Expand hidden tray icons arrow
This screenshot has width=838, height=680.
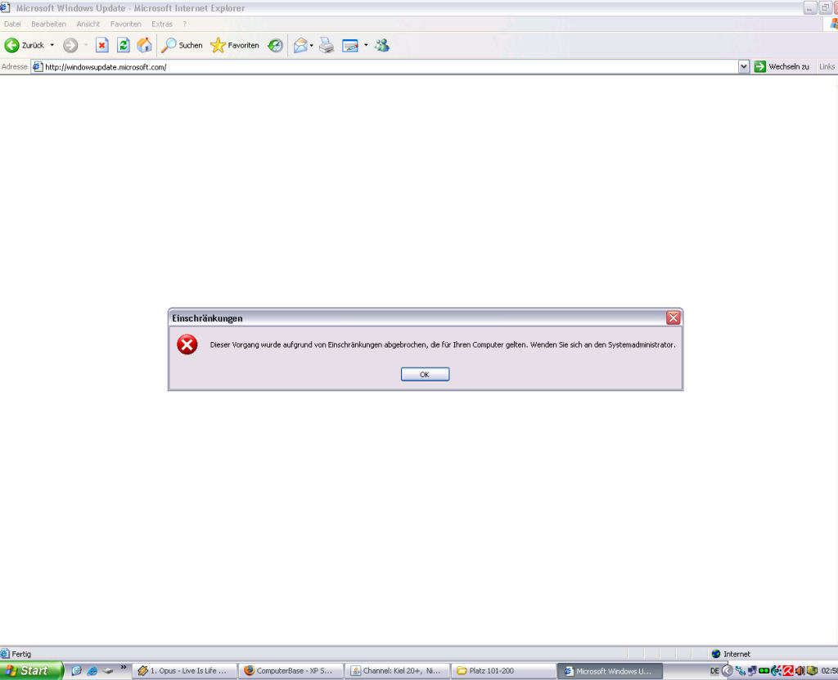click(728, 670)
